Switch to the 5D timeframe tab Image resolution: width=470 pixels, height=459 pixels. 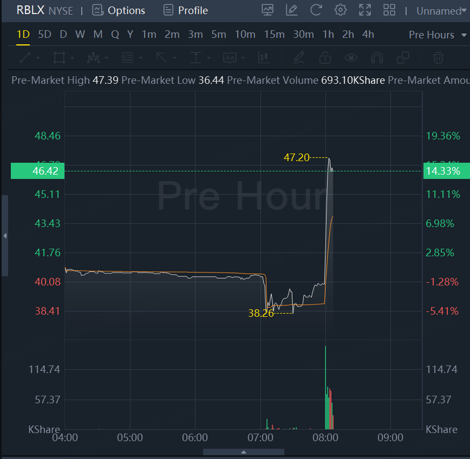[44, 35]
